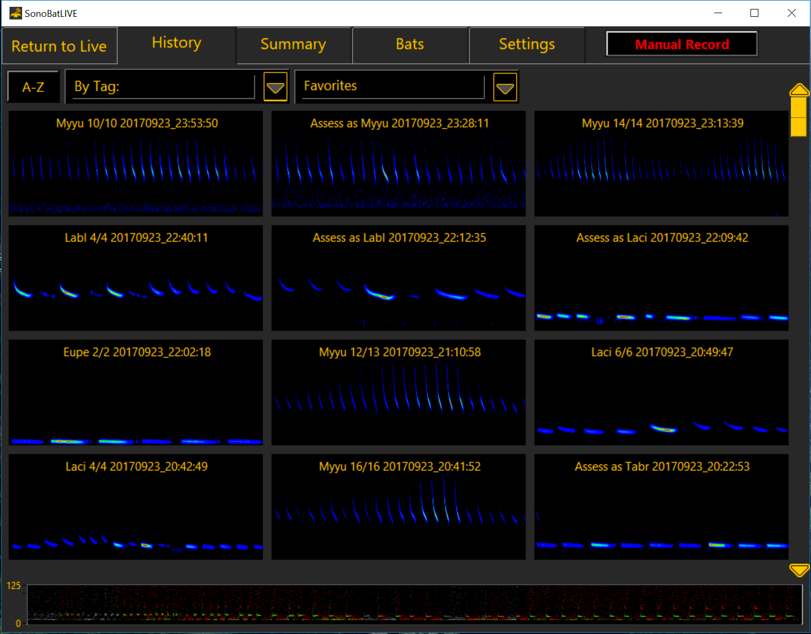Open the Summary tab
Viewport: 811px width, 634px height.
tap(293, 45)
